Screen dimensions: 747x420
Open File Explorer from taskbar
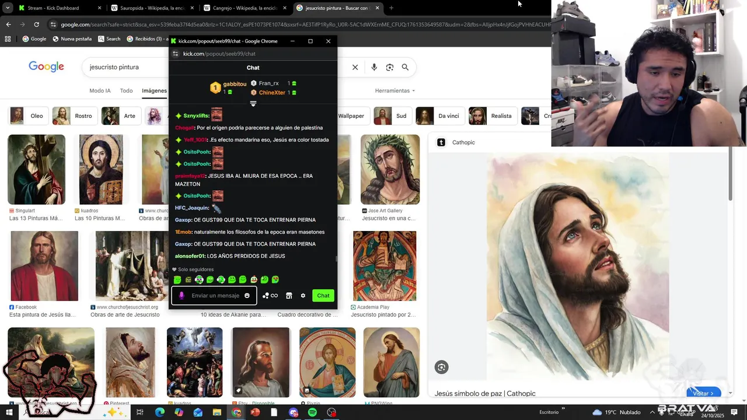(217, 412)
